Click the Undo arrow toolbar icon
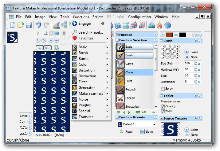The height and width of the screenshot is (151, 220). click(x=38, y=25)
